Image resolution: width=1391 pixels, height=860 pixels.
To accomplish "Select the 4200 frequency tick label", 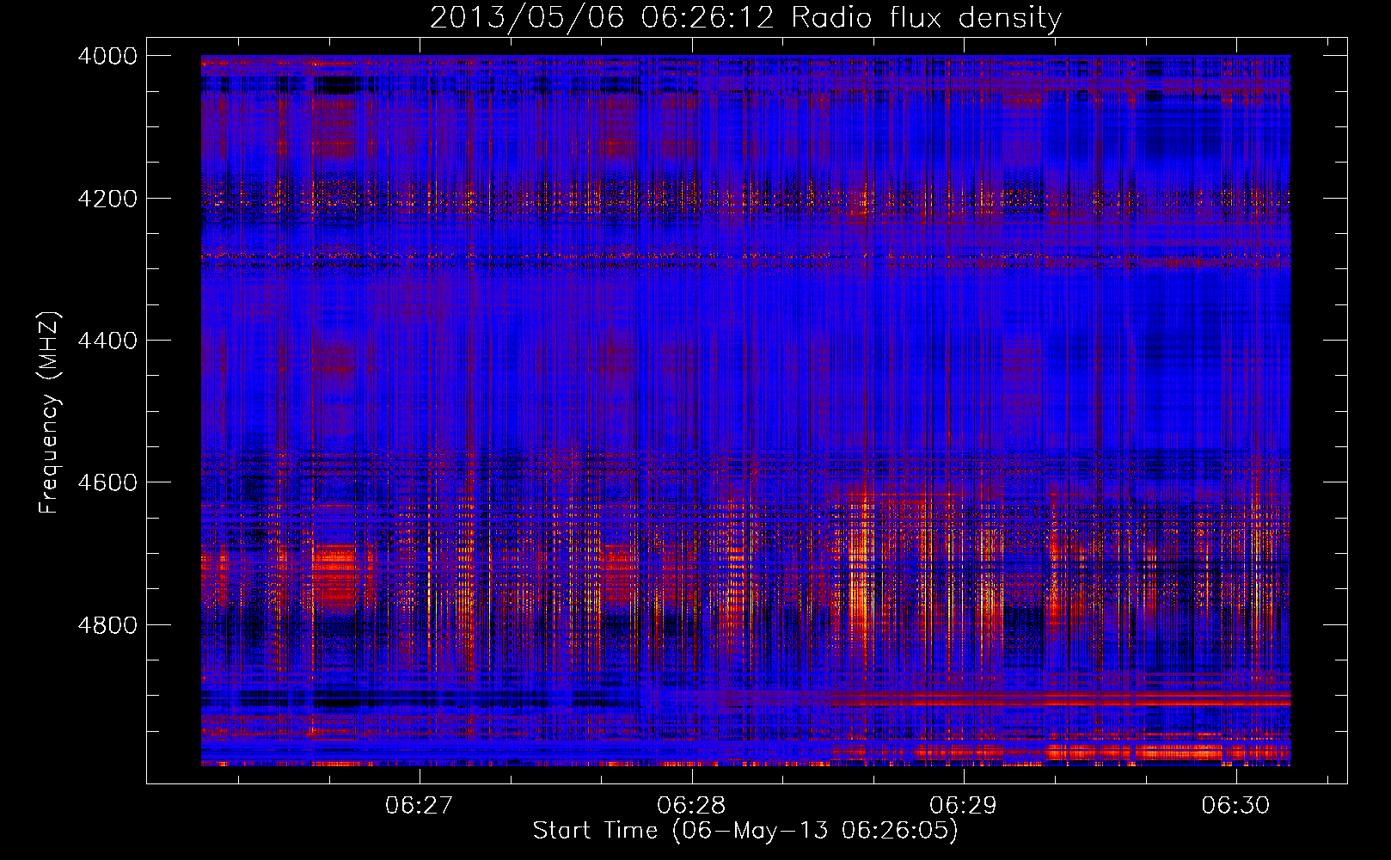I will (107, 199).
